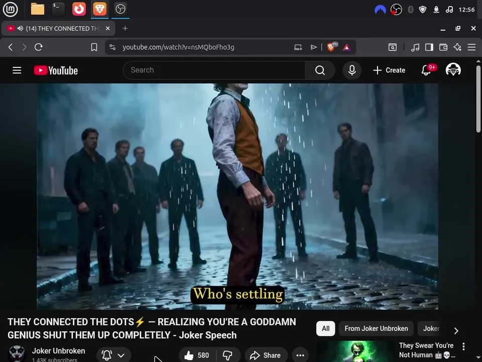The width and height of the screenshot is (482, 362).
Task: Click the video player to pause
Action: (237, 197)
